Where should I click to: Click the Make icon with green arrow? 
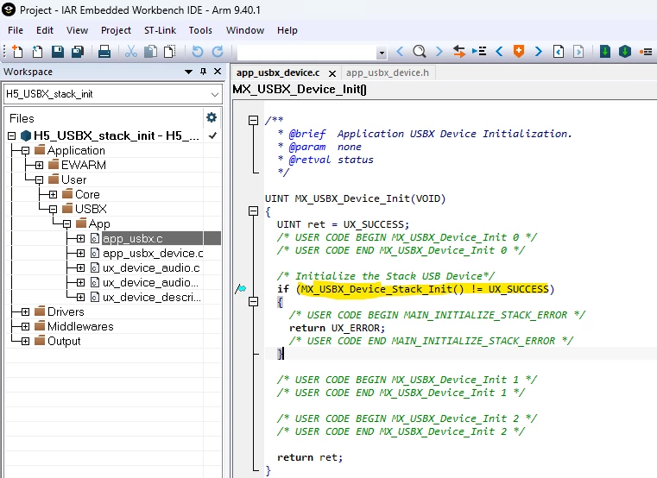[x=625, y=51]
